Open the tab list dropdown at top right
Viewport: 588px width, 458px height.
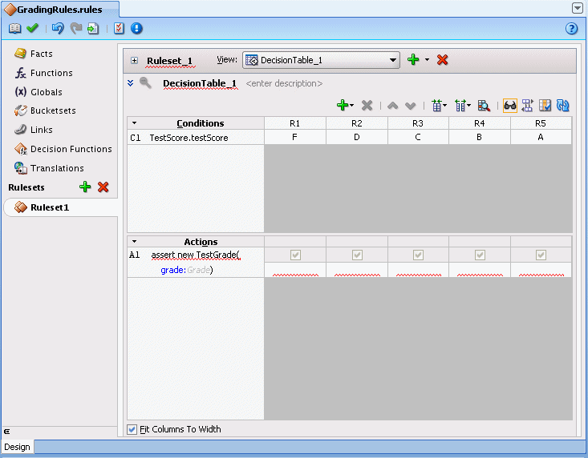(x=578, y=8)
